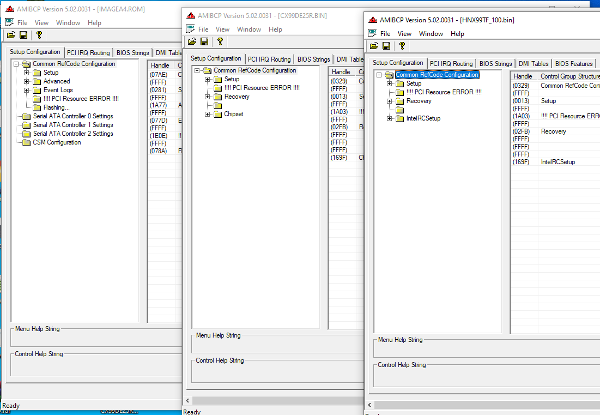The image size is (600, 415).
Task: Click Handle column header in IMAGEA4.ROM table
Action: (161, 65)
